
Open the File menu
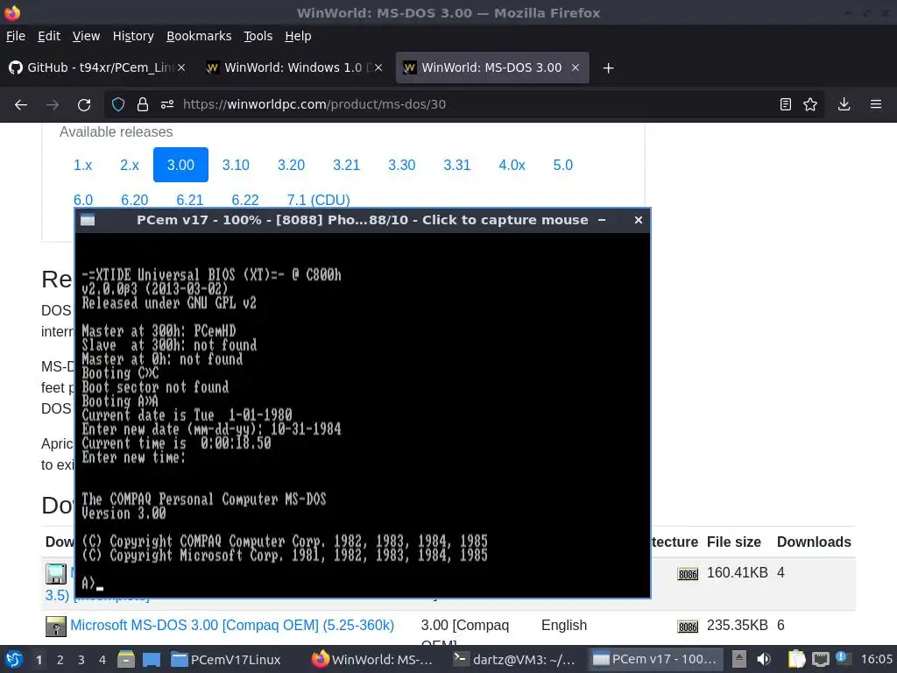point(16,36)
